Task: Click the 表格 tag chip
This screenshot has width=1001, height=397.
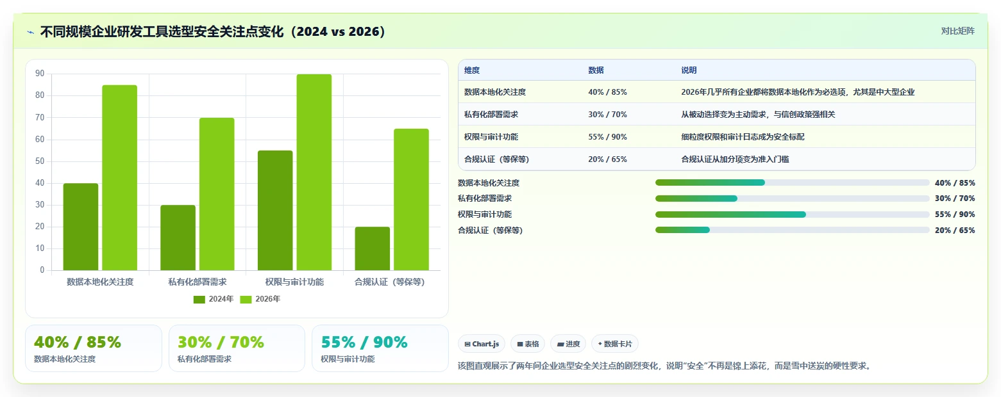Action: [x=528, y=344]
